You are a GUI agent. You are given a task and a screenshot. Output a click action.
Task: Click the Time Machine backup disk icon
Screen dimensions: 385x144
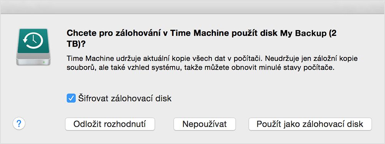pyautogui.click(x=33, y=47)
